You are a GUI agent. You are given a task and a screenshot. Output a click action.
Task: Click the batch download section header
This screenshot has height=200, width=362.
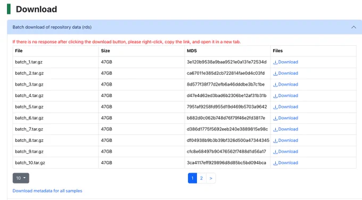click(185, 27)
